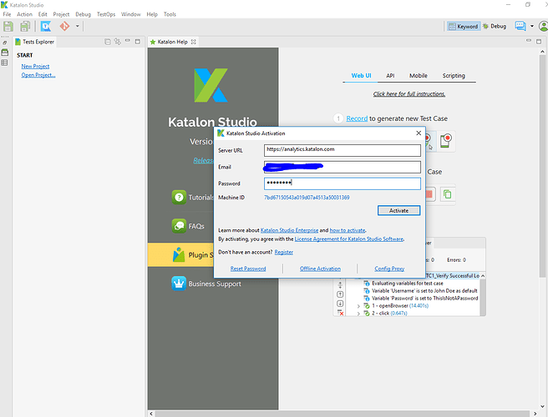
Task: Click the third icon in left sidebar strip
Action: [4, 63]
